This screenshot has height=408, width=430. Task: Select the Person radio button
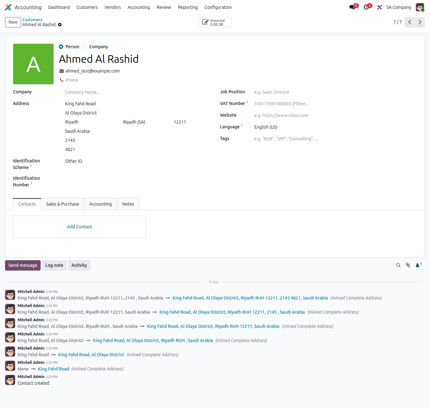point(61,47)
